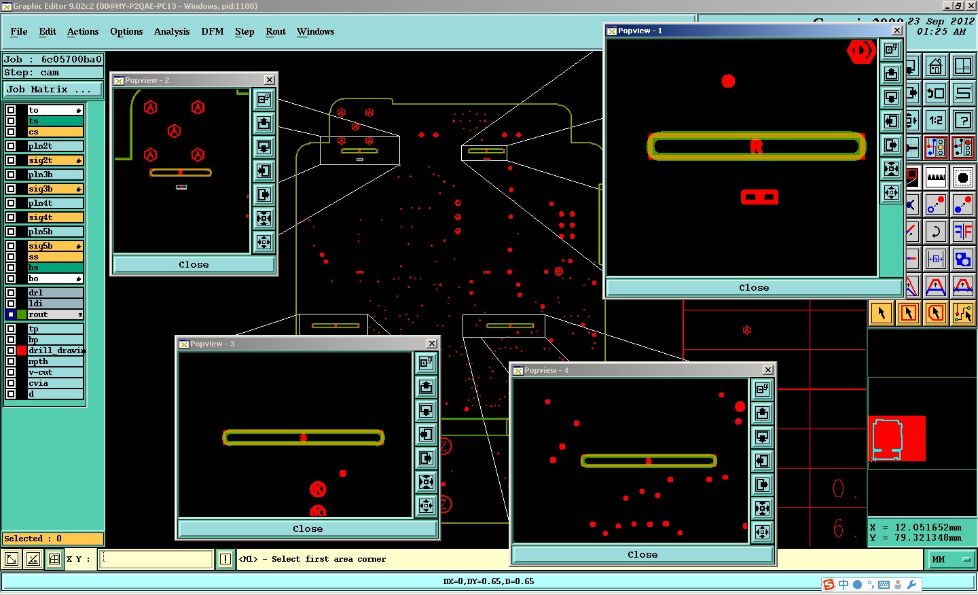Open the DFM menu
978x595 pixels.
[x=213, y=31]
